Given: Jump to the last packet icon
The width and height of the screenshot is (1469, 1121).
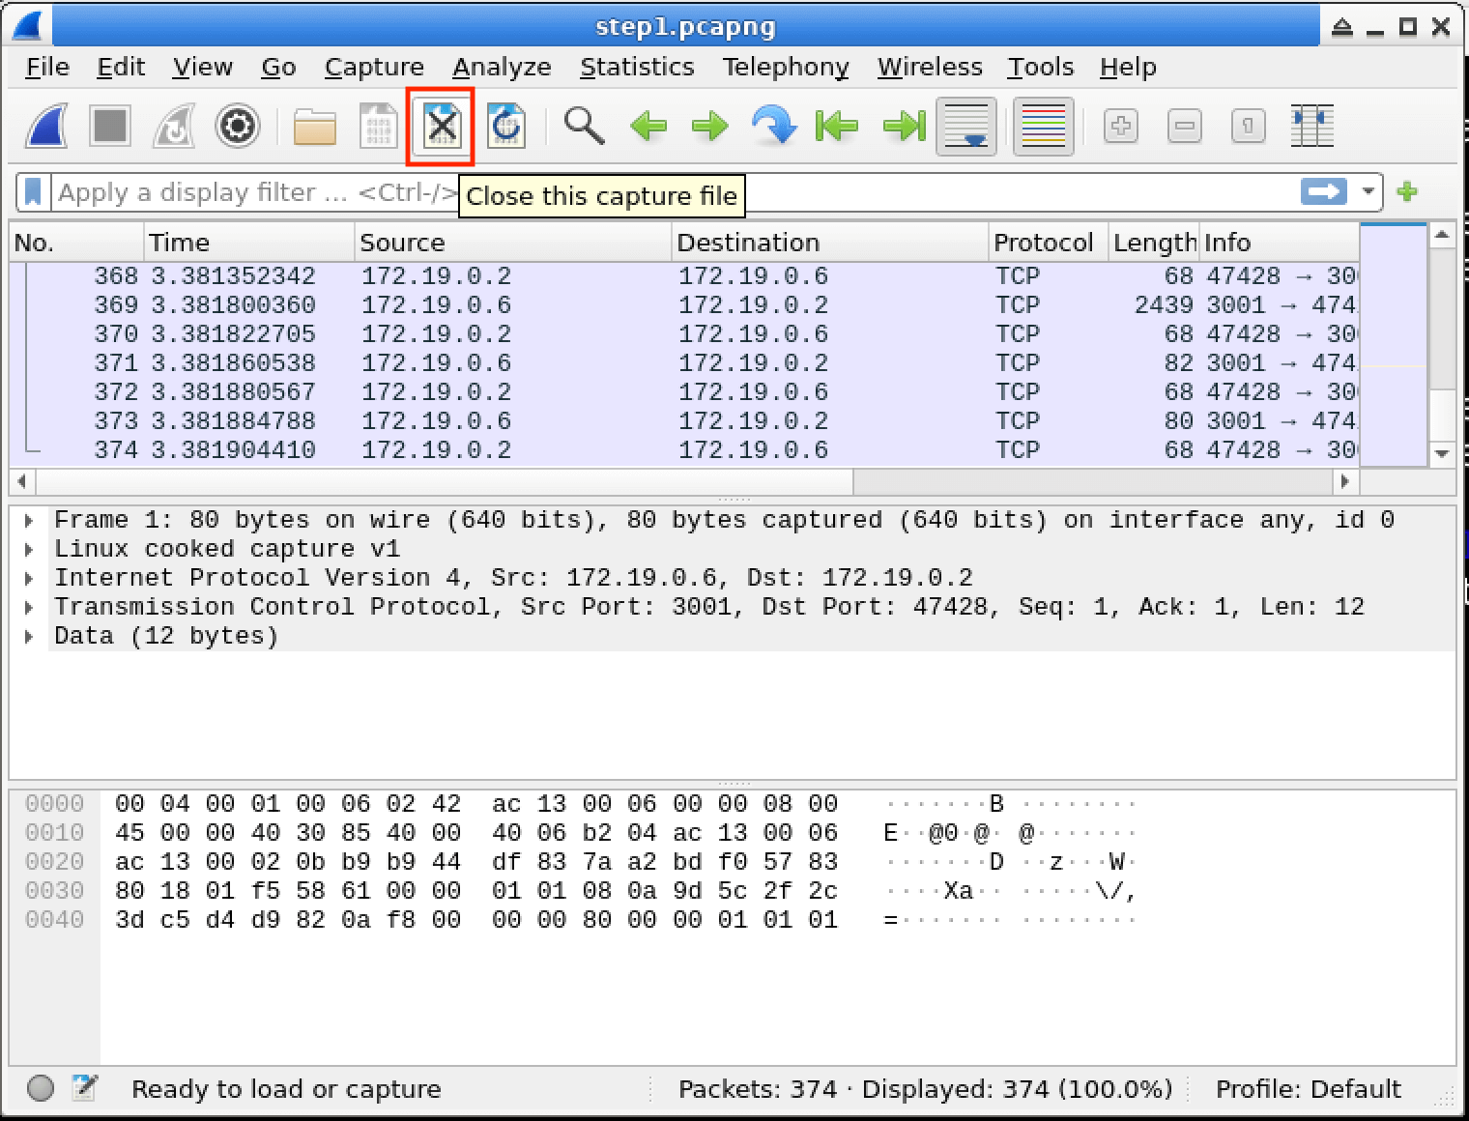Looking at the screenshot, I should pyautogui.click(x=904, y=127).
